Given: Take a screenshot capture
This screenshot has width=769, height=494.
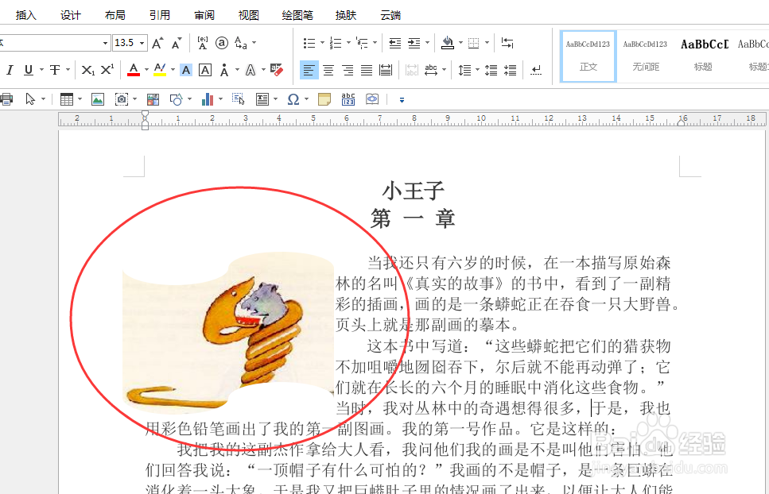Looking at the screenshot, I should [x=122, y=99].
